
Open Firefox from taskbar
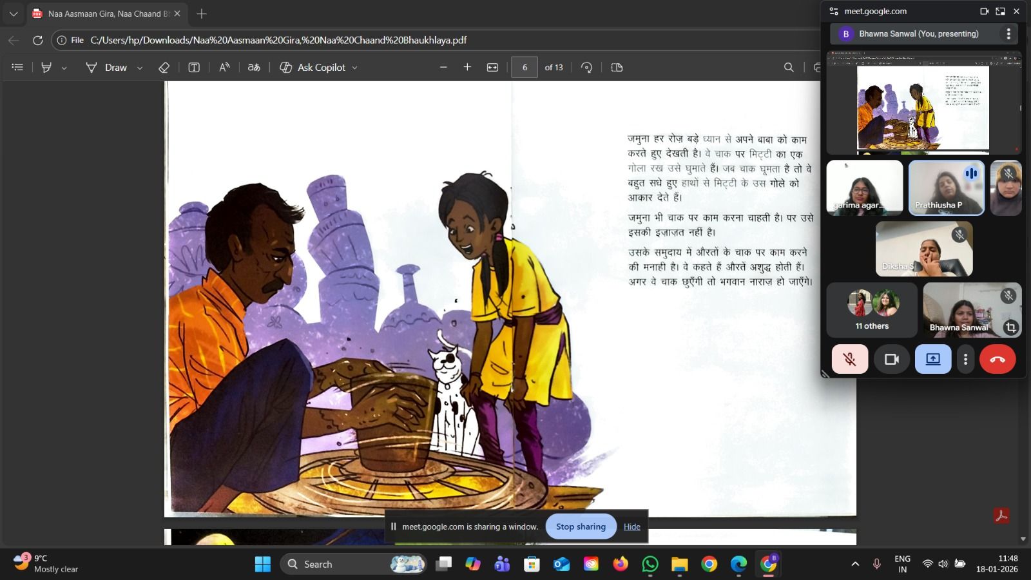pos(621,564)
